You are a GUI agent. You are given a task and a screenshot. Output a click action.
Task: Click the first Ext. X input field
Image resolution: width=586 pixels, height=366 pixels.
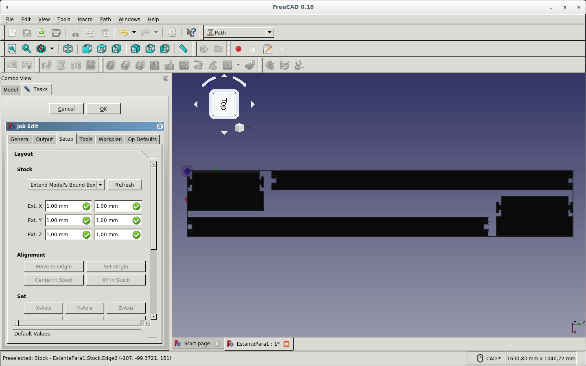click(68, 206)
